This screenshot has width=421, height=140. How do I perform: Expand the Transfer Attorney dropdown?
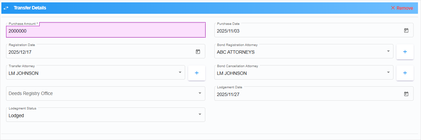click(180, 73)
